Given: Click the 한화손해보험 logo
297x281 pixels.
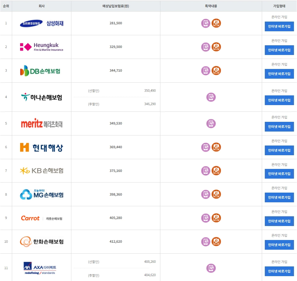Looking at the screenshot, I should (42, 242).
